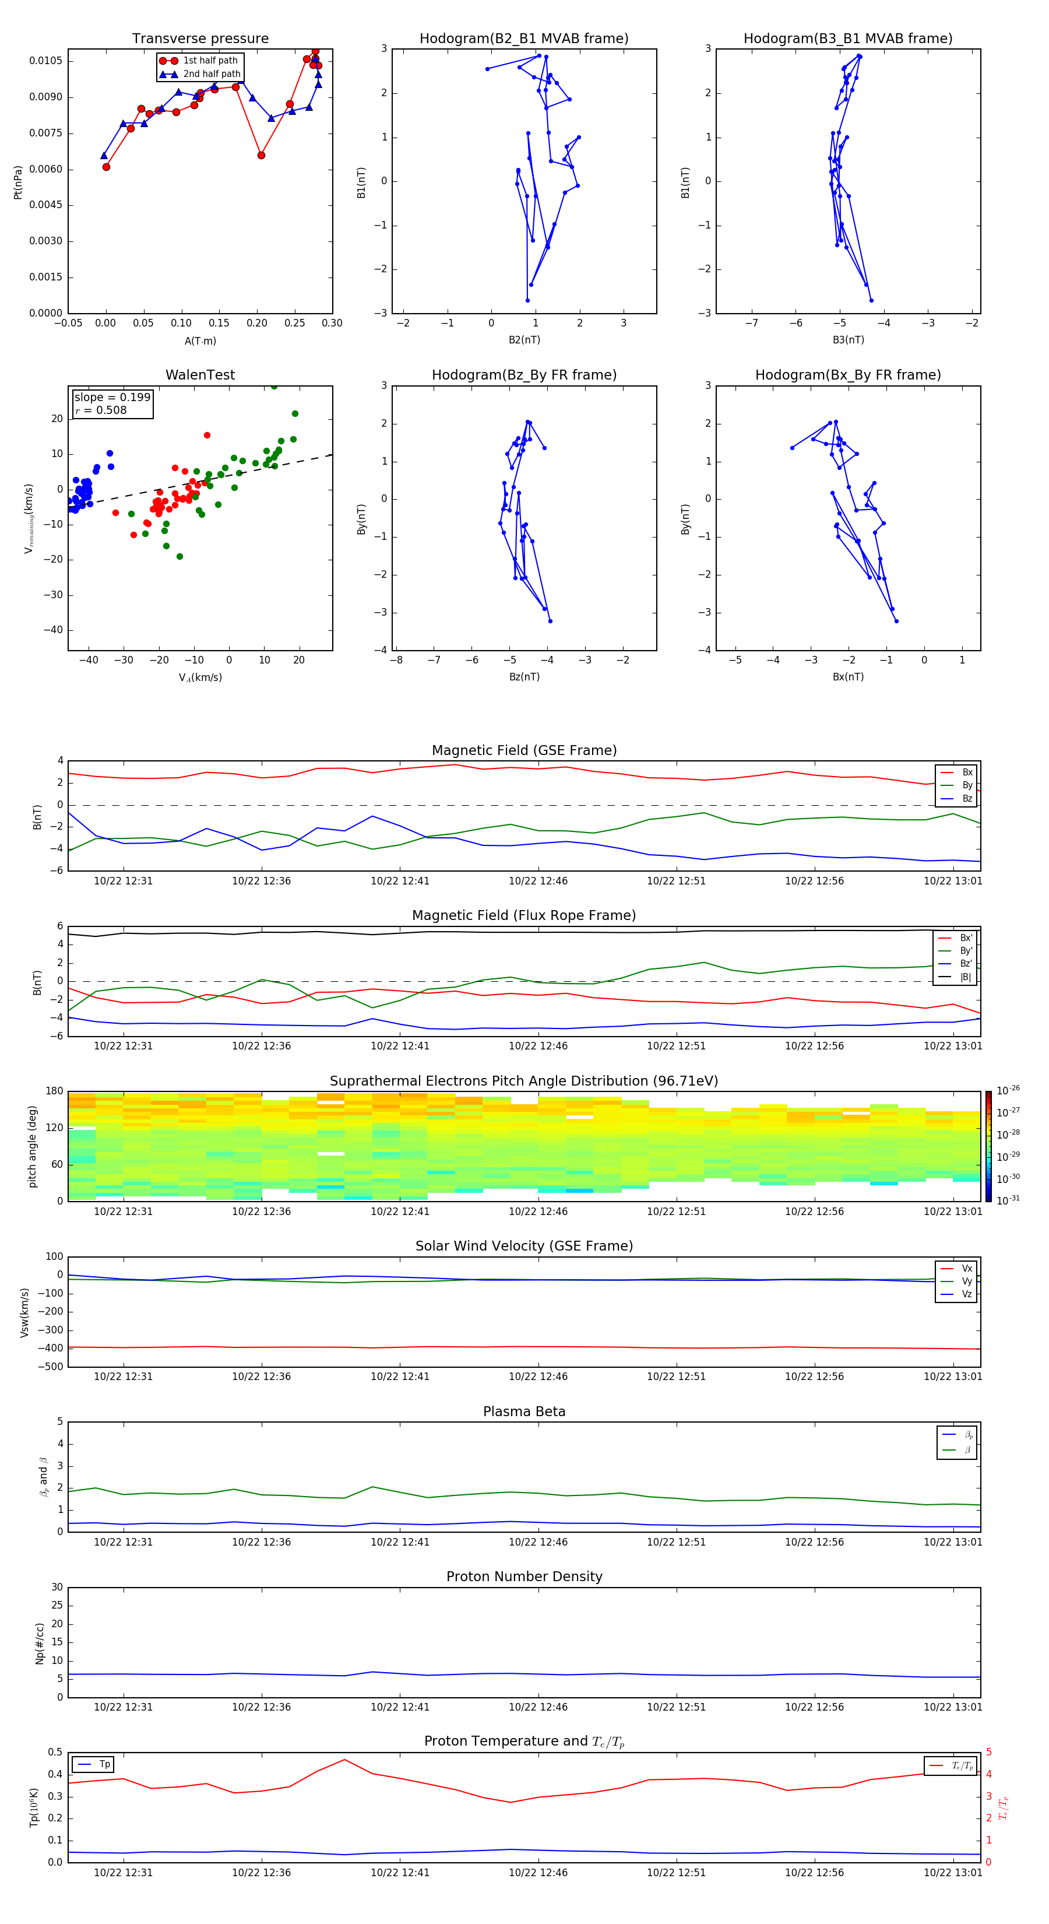The width and height of the screenshot is (1049, 1924).
Task: Select the βp legend entry in Plasma Beta
Action: pyautogui.click(x=958, y=1435)
